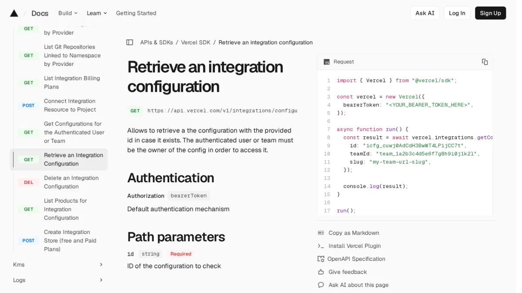Click the API endpoint URL text
The width and height of the screenshot is (522, 293).
click(222, 111)
